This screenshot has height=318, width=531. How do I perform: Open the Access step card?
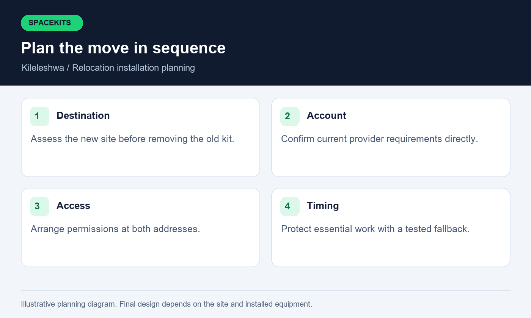[x=140, y=228]
